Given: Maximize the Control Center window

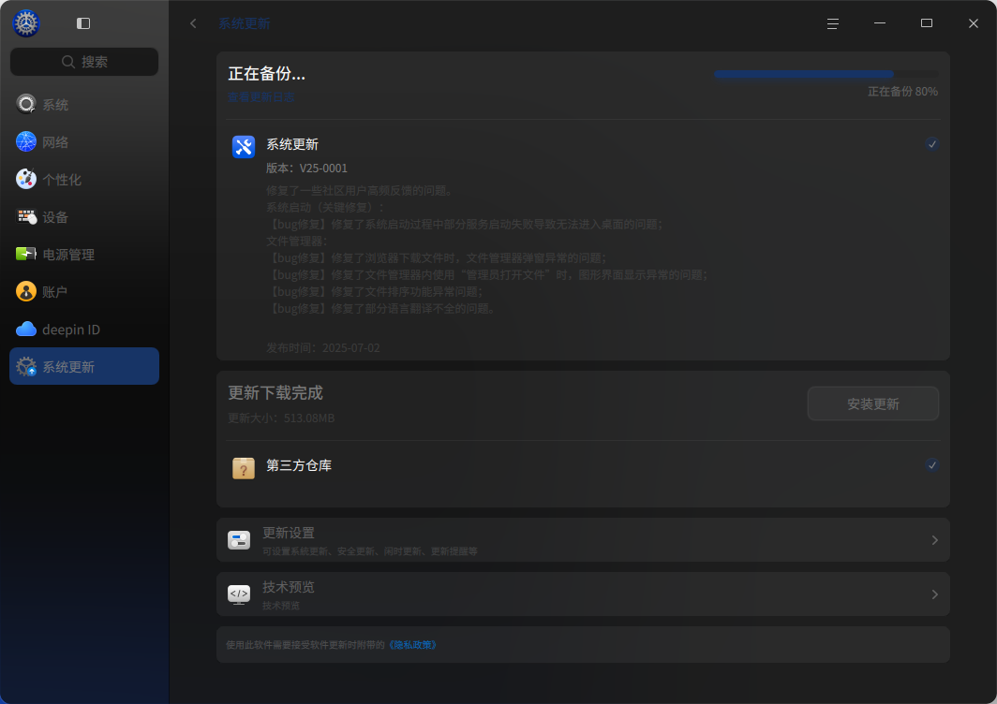Looking at the screenshot, I should pyautogui.click(x=927, y=23).
